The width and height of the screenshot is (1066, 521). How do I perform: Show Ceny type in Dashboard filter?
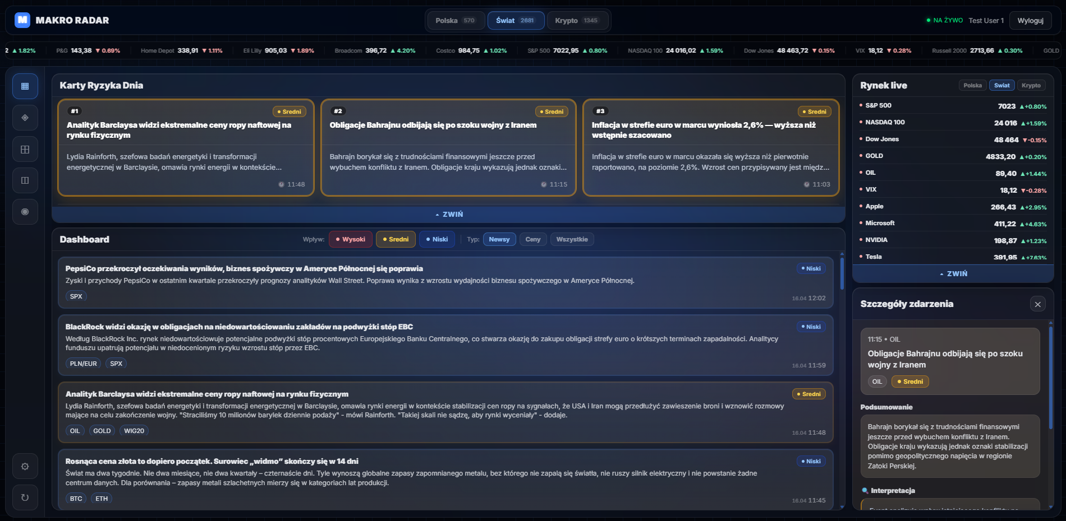point(532,239)
